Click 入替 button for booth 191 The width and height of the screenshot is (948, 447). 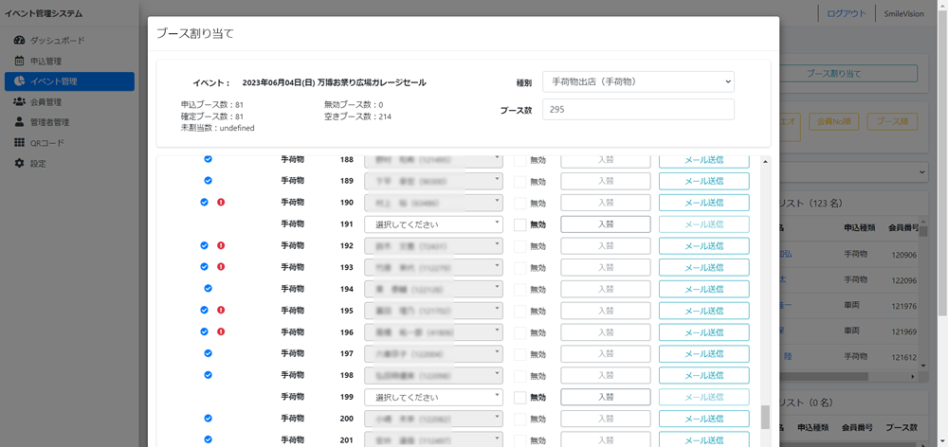pos(606,224)
